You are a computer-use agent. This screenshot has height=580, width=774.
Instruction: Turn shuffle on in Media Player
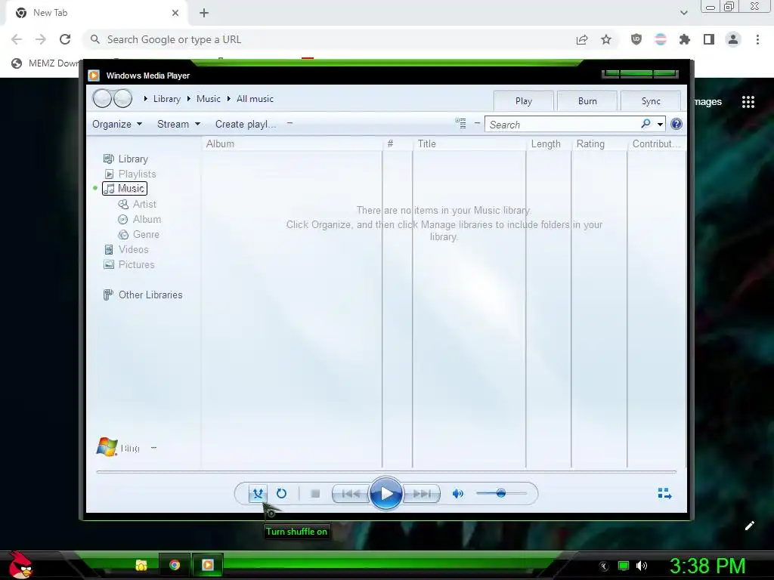(x=258, y=493)
